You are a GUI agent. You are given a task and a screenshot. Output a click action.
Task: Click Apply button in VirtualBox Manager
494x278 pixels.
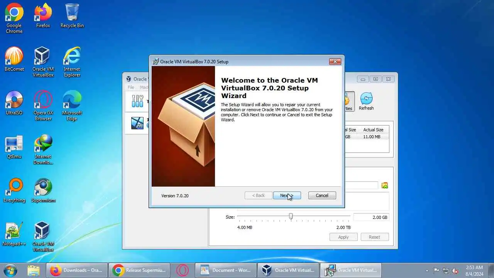(343, 237)
